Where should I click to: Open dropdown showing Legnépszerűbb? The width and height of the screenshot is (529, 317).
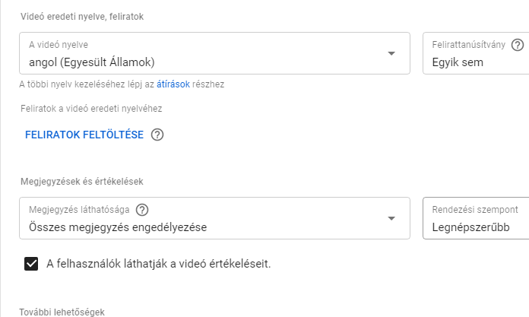point(476,218)
